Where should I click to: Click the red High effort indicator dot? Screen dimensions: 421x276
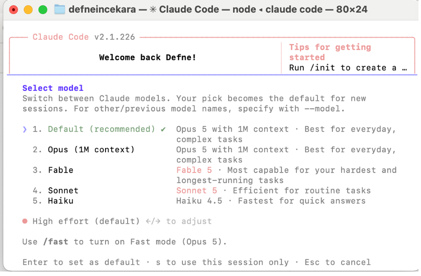tap(25, 221)
